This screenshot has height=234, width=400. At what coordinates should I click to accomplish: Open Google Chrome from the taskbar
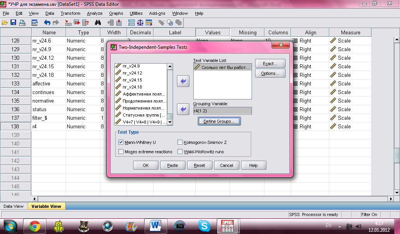pos(35,226)
